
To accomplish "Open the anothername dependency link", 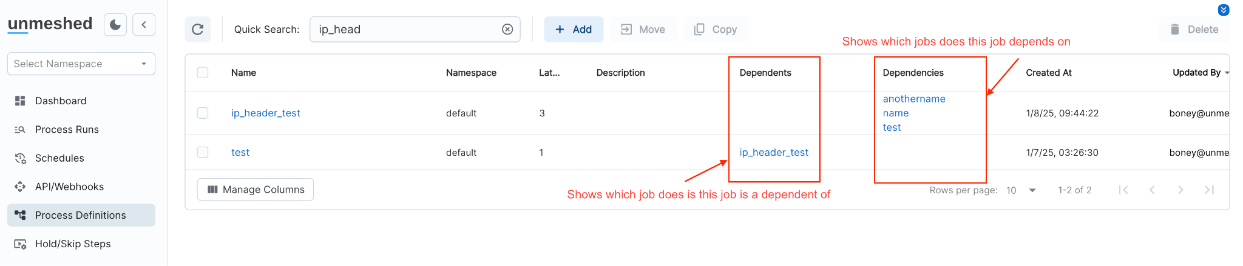I will (x=913, y=99).
